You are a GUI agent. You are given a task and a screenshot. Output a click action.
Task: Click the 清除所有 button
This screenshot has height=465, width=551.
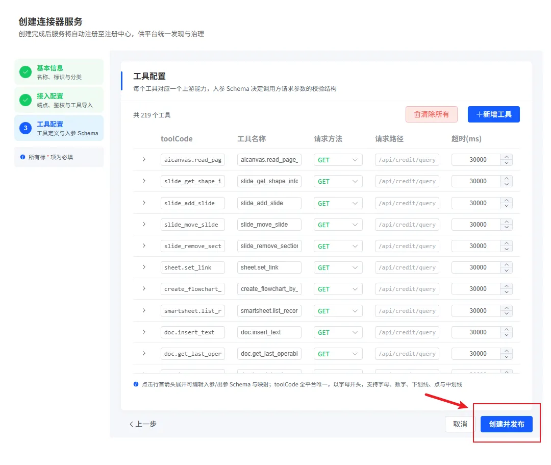coord(432,114)
